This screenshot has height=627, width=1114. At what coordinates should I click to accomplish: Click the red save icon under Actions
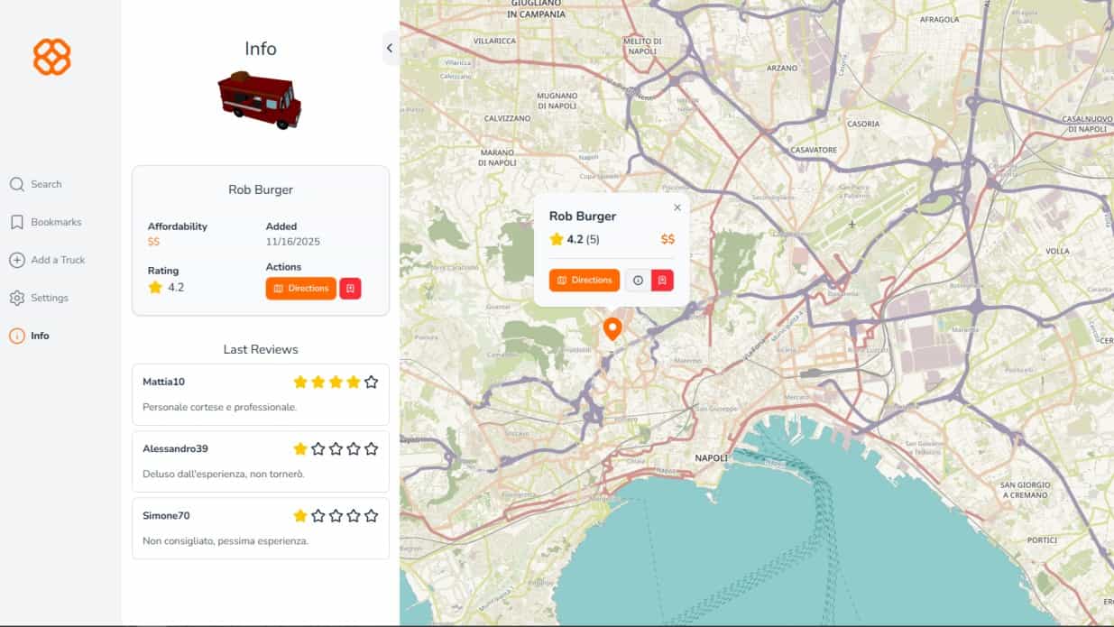point(349,288)
